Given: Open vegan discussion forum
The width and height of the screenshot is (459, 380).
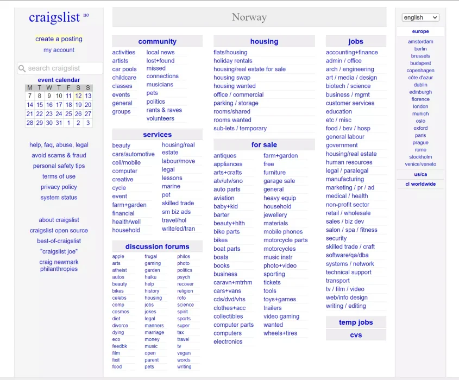Looking at the screenshot, I should pos(184,353).
